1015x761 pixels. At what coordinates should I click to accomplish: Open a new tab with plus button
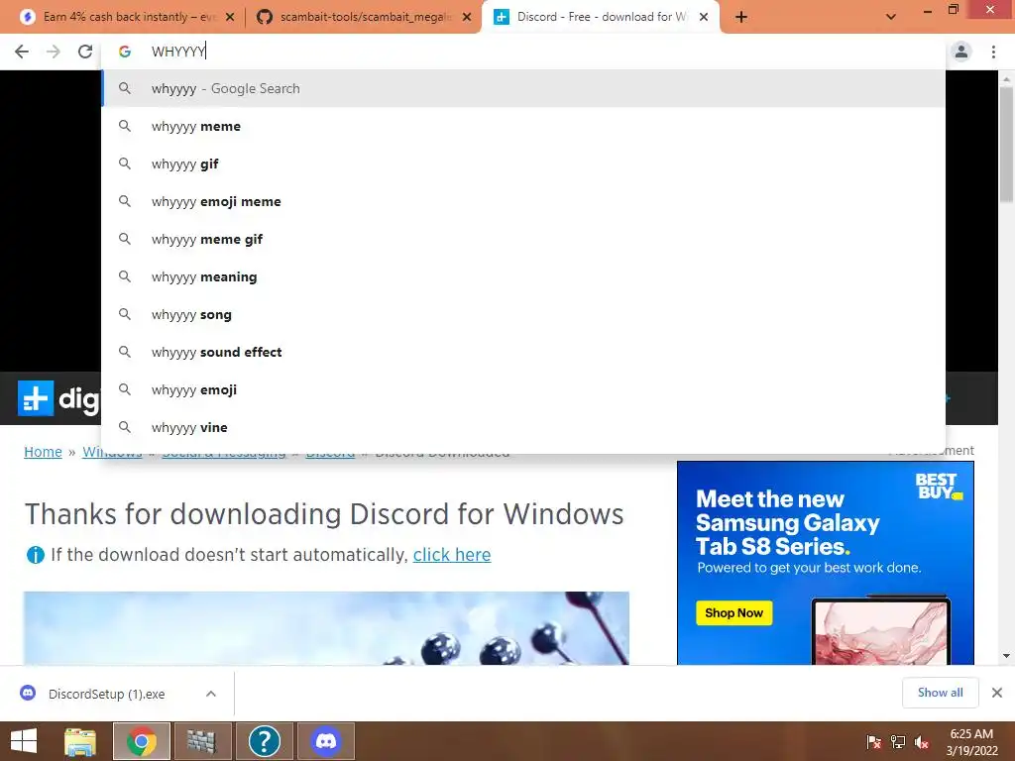click(741, 17)
